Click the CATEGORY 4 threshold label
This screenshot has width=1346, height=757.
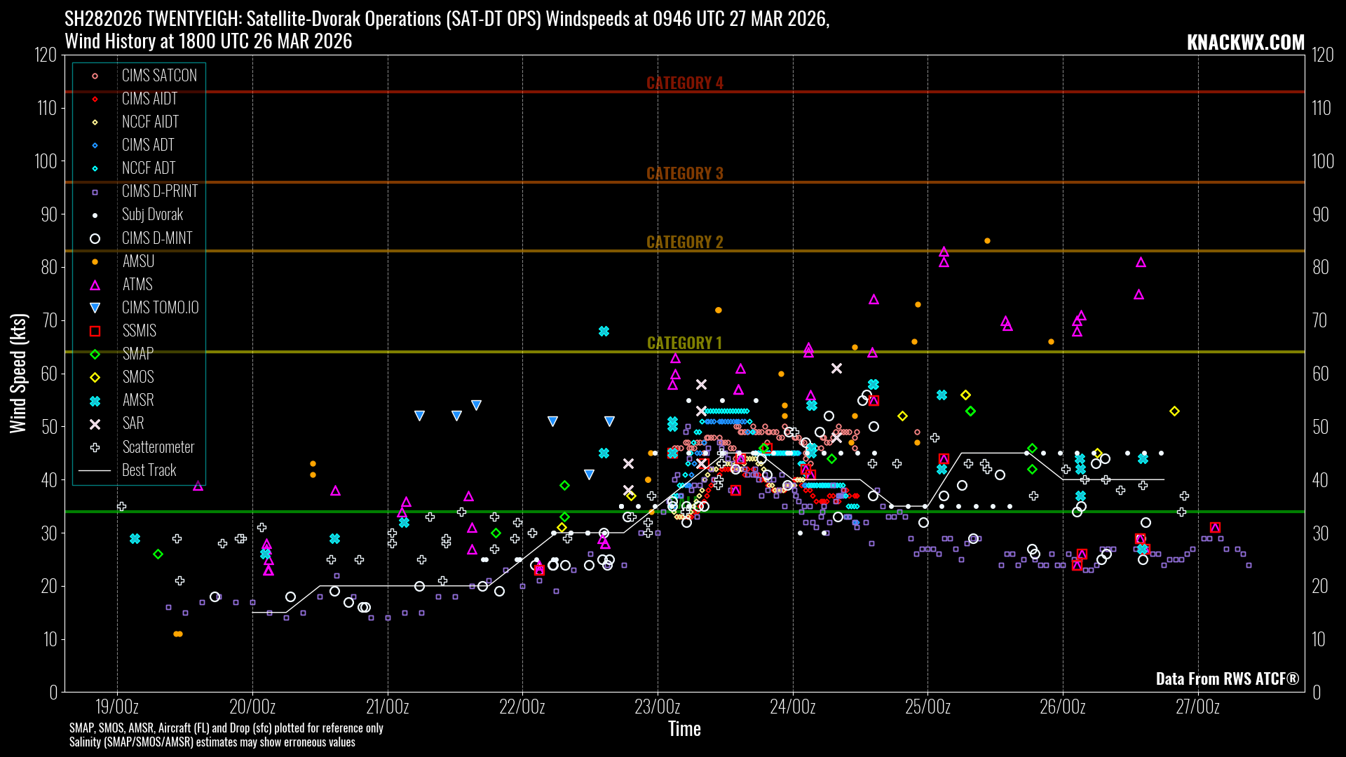[x=684, y=83]
